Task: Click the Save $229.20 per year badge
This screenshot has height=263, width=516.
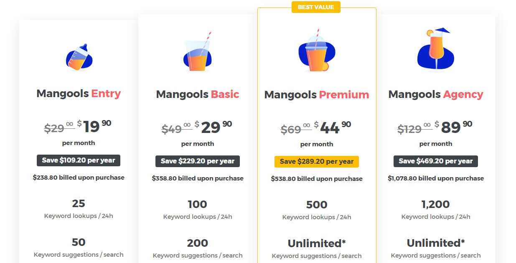Action: tap(197, 161)
